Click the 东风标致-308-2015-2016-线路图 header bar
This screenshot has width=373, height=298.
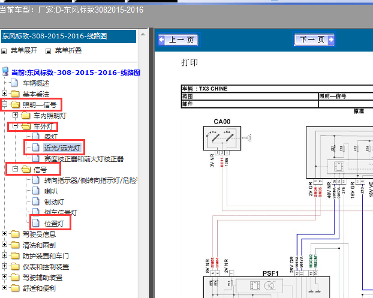(x=69, y=37)
